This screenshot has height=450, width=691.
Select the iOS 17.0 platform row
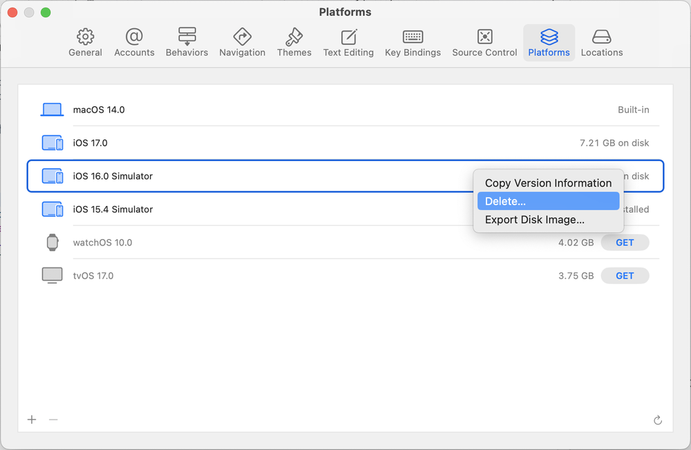point(276,143)
